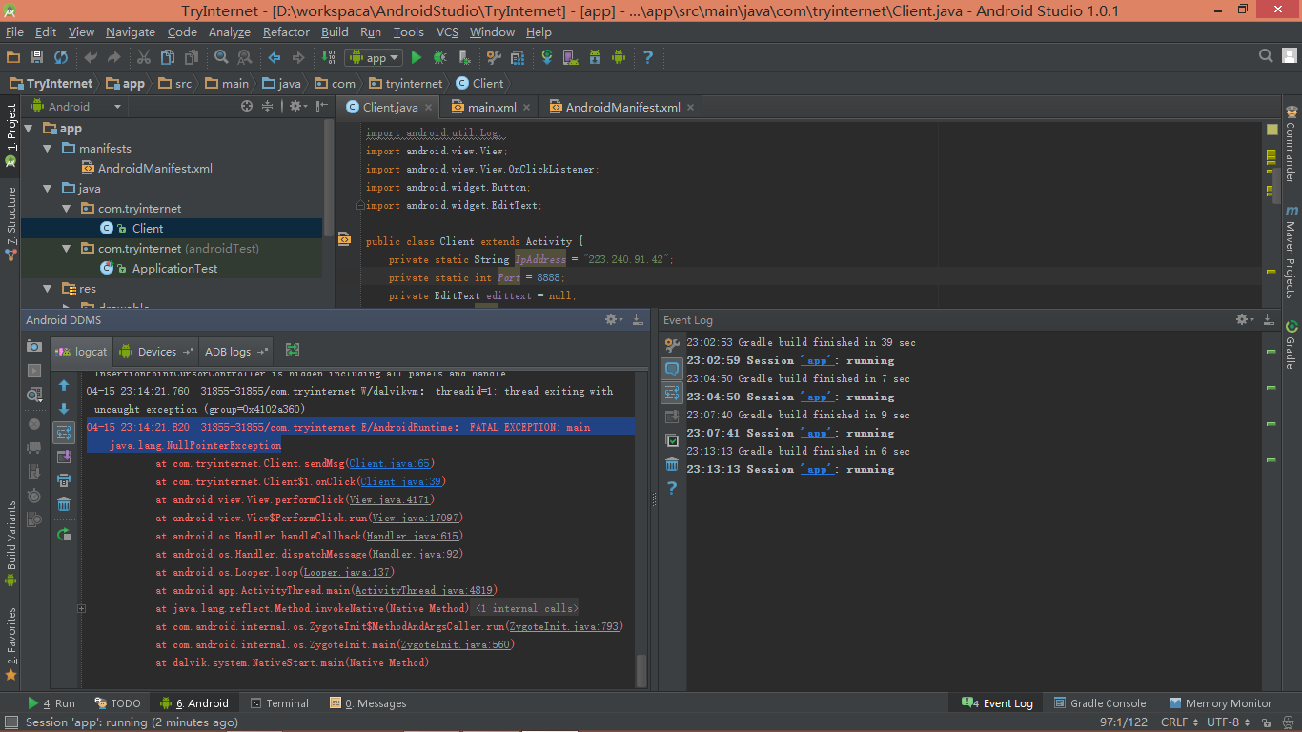The height and width of the screenshot is (732, 1302).
Task: Start debugging with the green bug icon
Action: (439, 58)
